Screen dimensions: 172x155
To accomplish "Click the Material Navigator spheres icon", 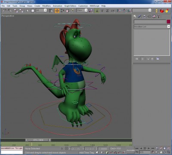I will tap(167, 11).
